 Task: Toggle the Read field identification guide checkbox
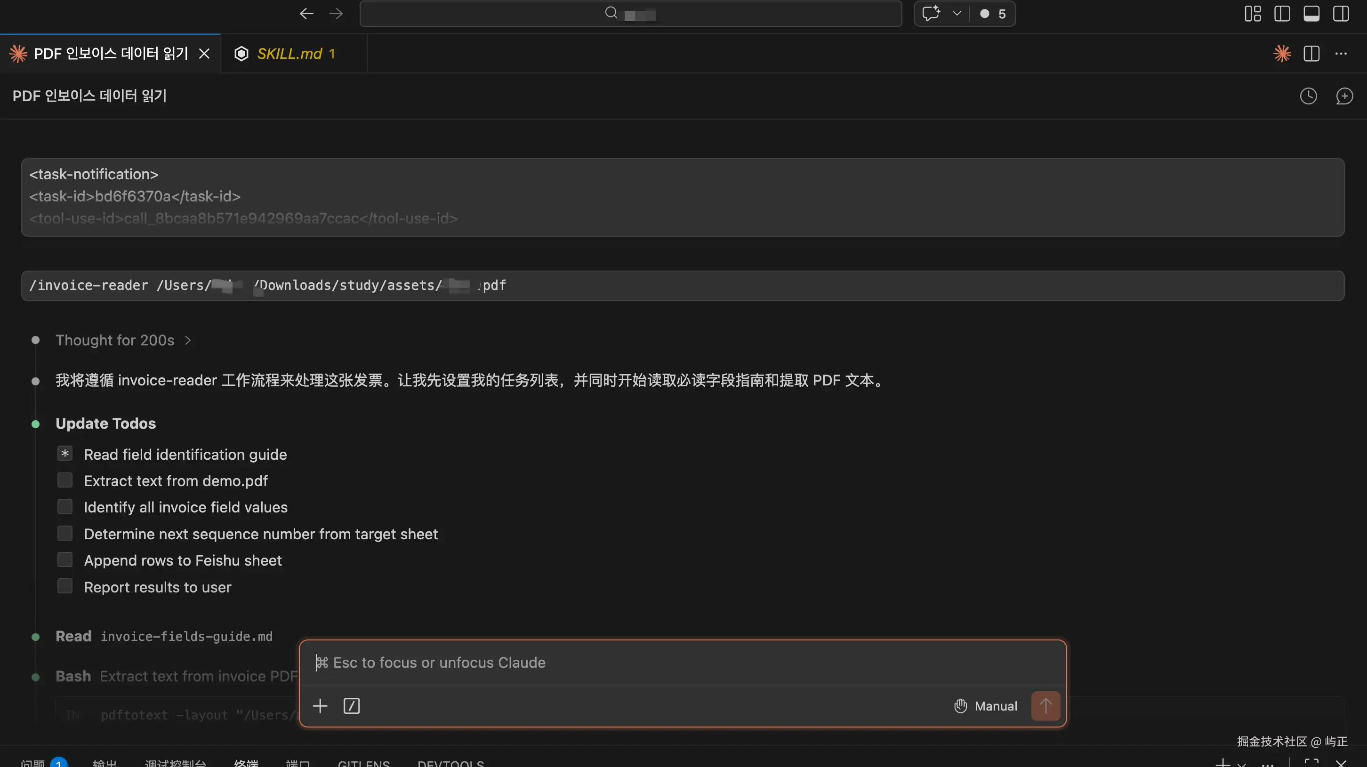coord(65,454)
